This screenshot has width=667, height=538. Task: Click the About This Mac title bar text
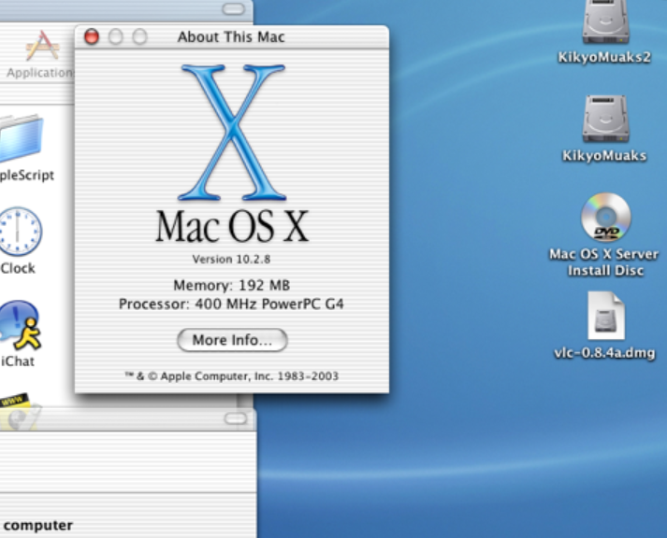pyautogui.click(x=231, y=37)
